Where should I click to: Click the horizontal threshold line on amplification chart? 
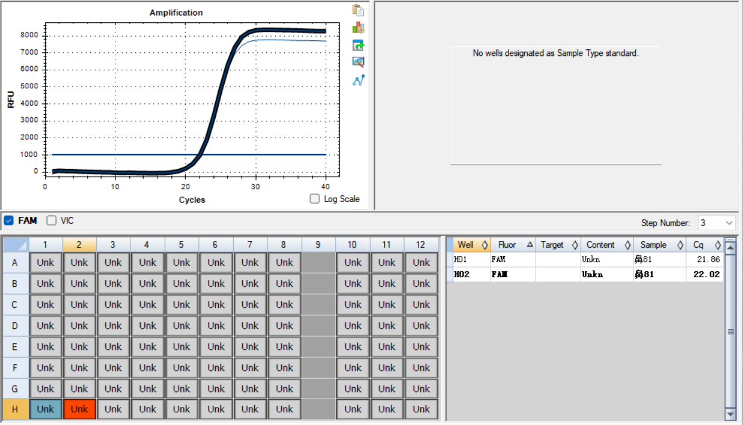(x=189, y=154)
